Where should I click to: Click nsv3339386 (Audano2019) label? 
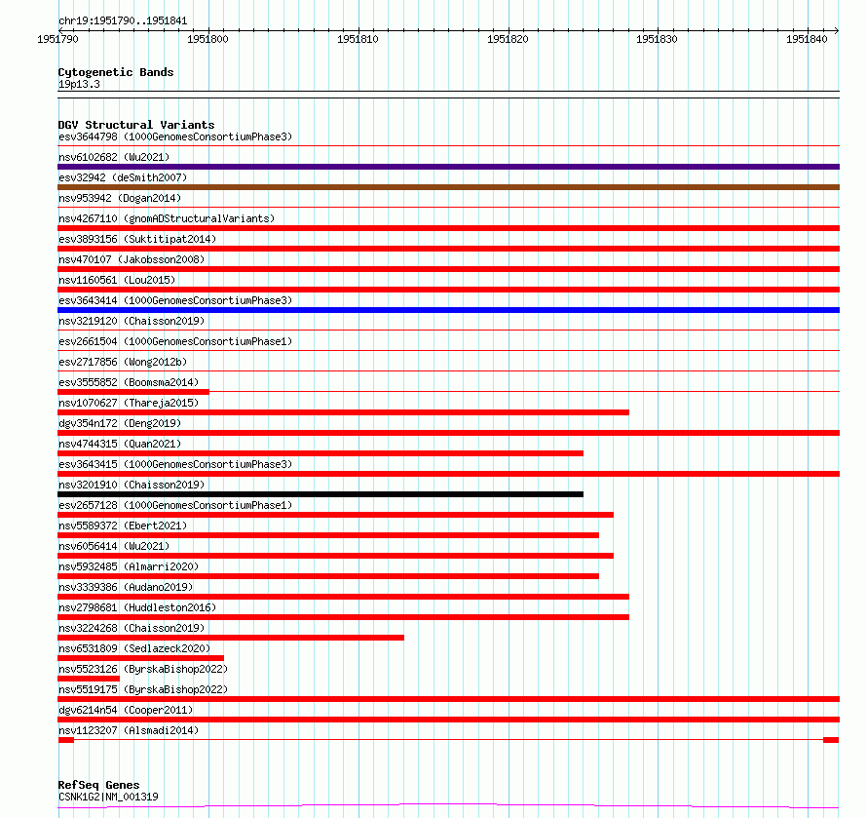126,587
